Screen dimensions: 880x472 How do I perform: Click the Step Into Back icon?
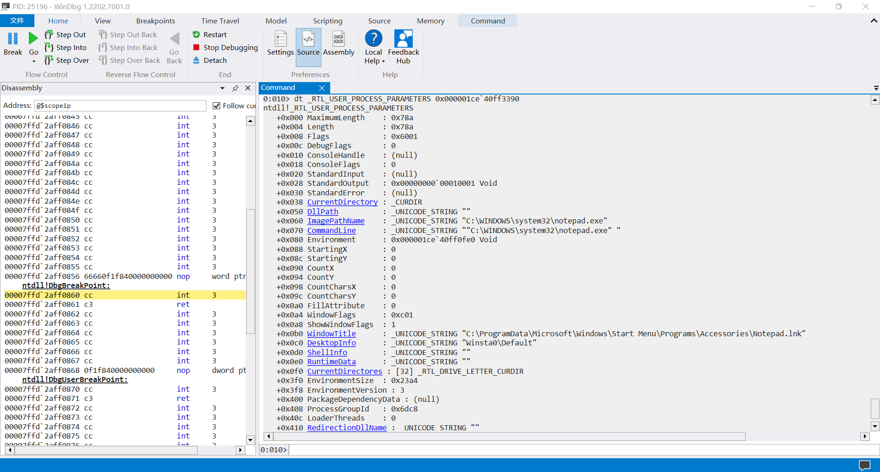click(x=103, y=47)
